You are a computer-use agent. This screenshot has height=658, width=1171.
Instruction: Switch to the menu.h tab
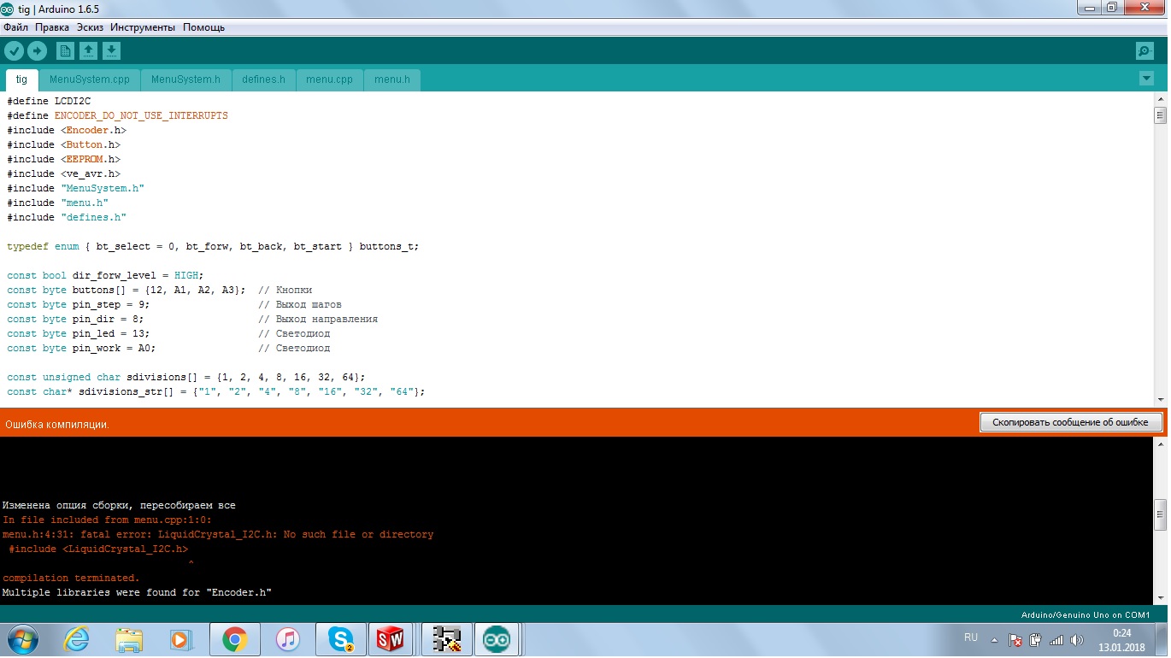point(392,79)
